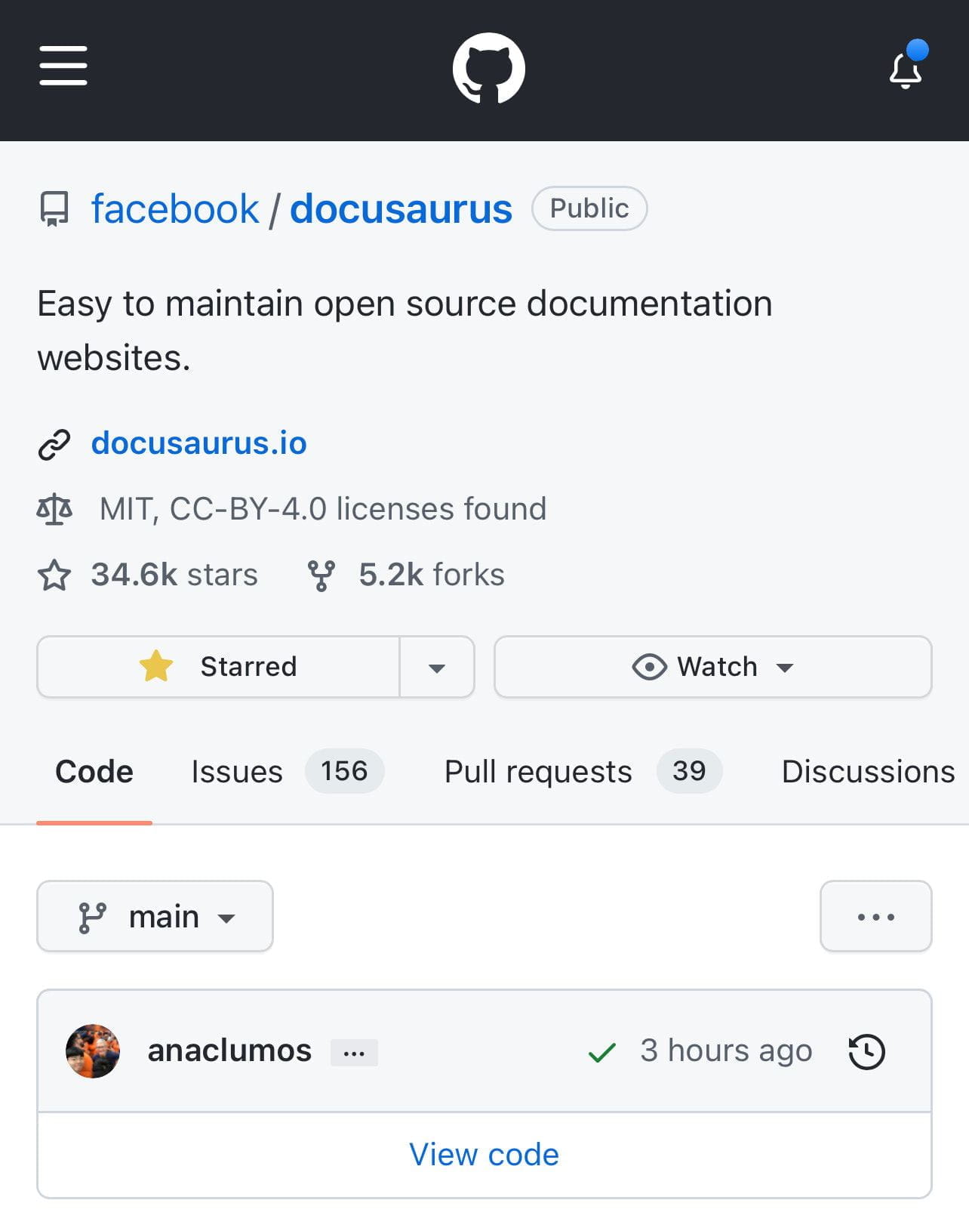Screen dimensions: 969x1231
Task: Click the GitHub Octocat logo
Action: [488, 68]
